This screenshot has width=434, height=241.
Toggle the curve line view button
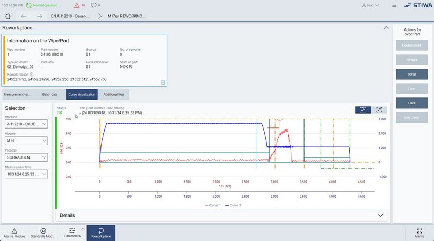click(x=363, y=109)
